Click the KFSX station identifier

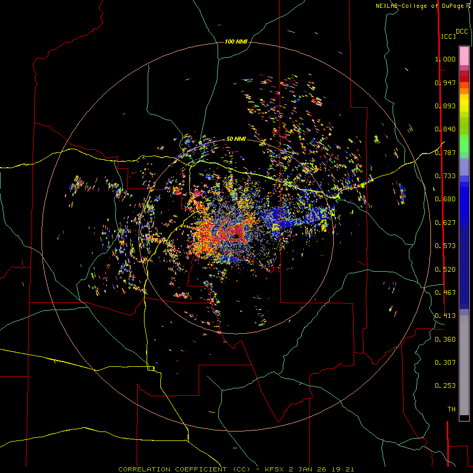point(275,469)
